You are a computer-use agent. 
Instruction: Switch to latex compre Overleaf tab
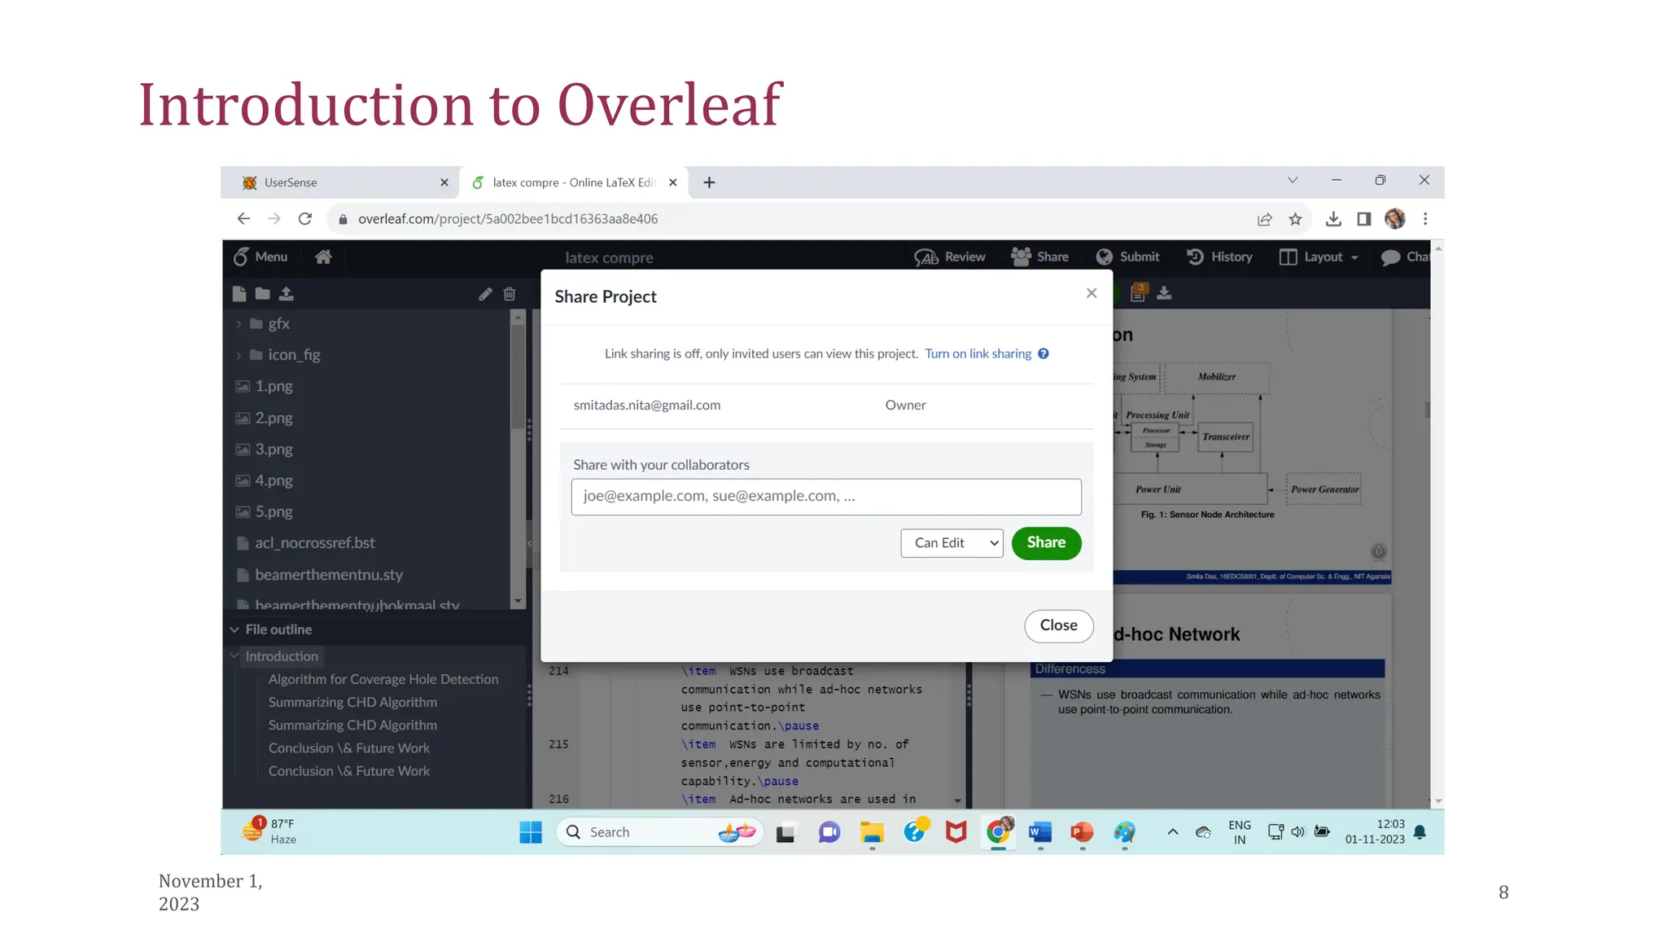574,182
